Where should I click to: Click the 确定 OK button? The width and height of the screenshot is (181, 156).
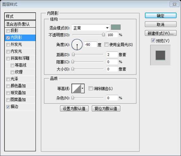[x=160, y=15]
